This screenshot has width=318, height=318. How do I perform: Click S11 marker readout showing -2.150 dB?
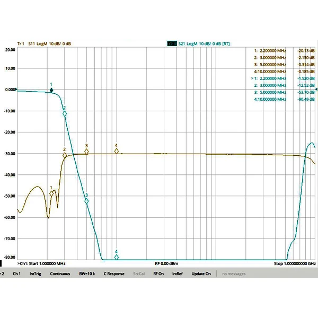(x=284, y=58)
